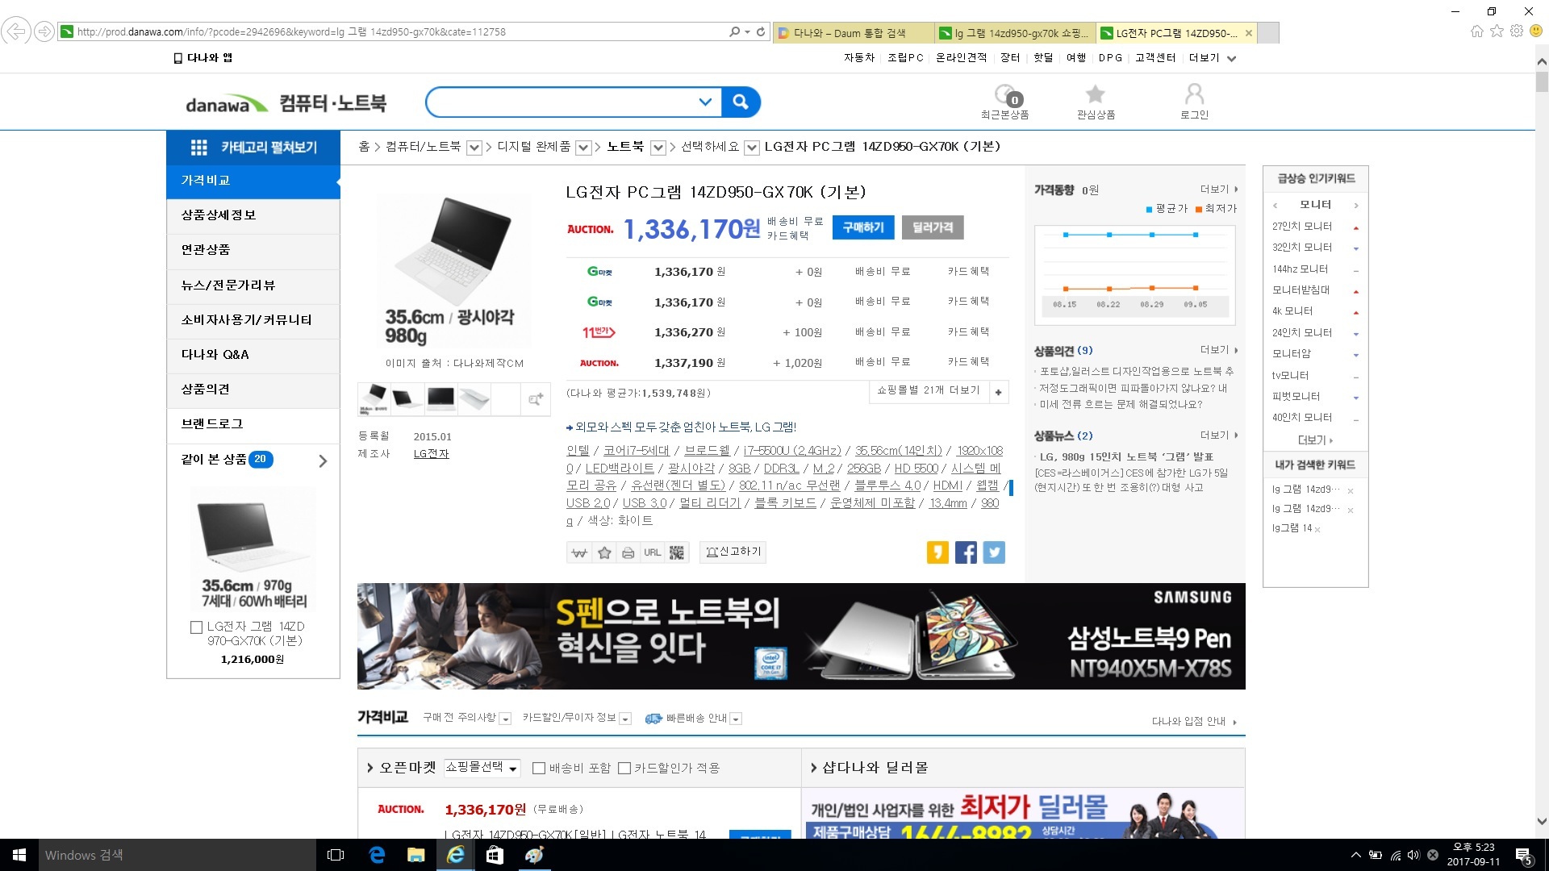Check the LG전자 그램 14ZD970-GX70K compare checkbox

[x=196, y=627]
